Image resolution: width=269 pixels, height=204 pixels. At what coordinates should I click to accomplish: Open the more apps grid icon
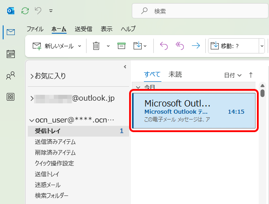[11, 97]
